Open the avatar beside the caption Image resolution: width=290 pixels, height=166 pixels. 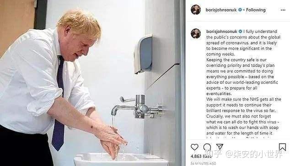(196, 33)
